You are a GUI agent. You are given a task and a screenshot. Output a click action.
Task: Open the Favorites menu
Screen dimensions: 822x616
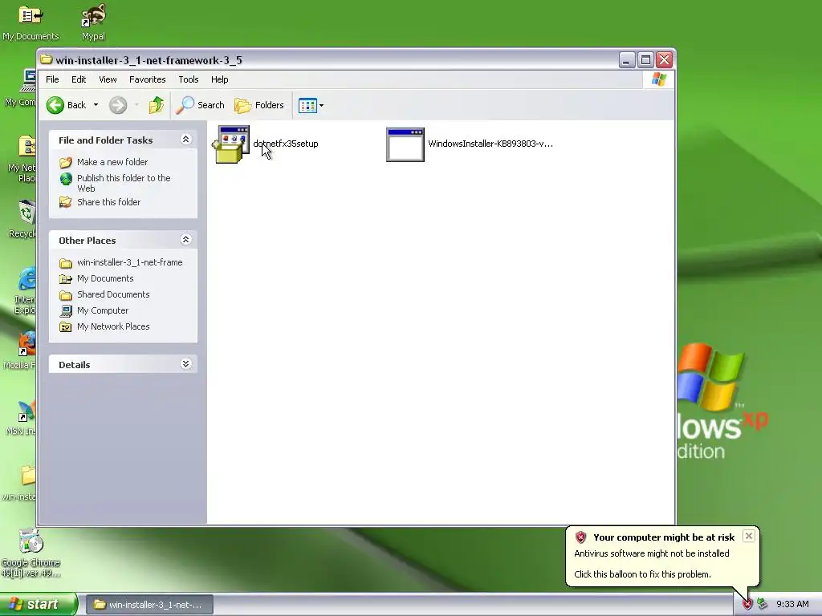(x=148, y=79)
